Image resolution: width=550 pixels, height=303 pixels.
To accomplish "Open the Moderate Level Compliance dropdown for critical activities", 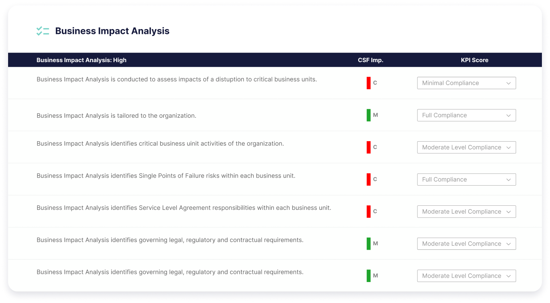I will (x=466, y=147).
